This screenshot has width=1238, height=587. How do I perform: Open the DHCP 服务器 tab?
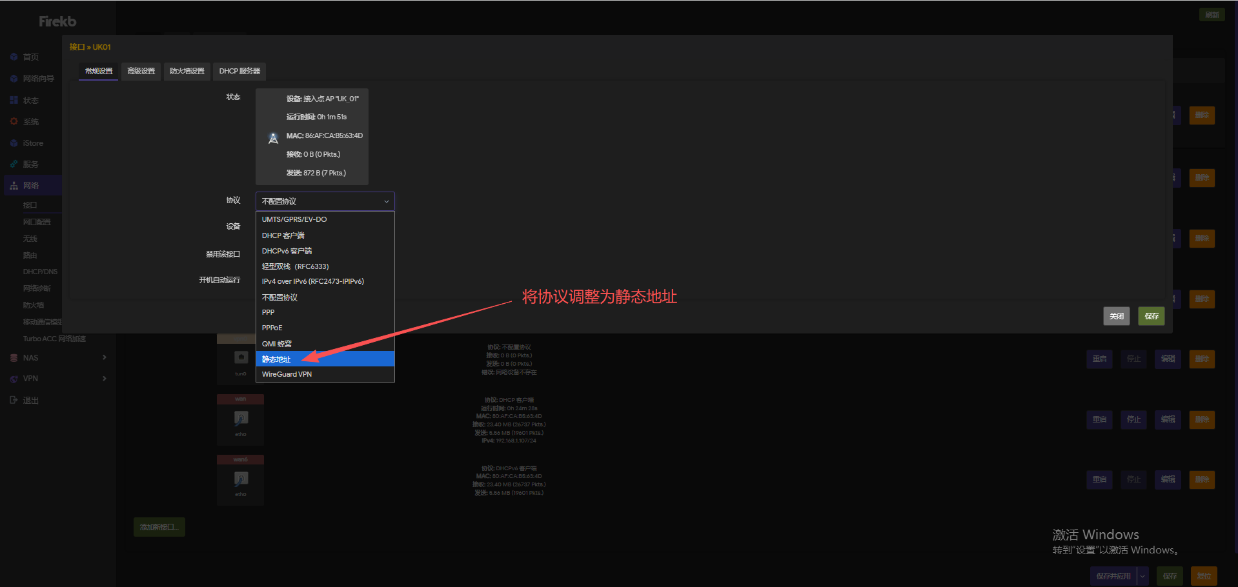point(239,71)
